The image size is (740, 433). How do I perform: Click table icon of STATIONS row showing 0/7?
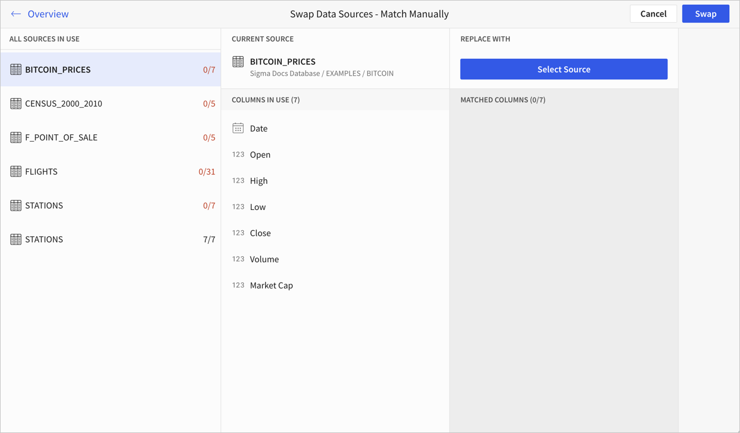click(x=16, y=205)
